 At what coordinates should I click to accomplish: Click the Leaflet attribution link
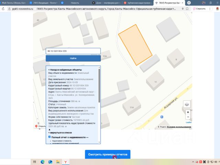coord(189,122)
